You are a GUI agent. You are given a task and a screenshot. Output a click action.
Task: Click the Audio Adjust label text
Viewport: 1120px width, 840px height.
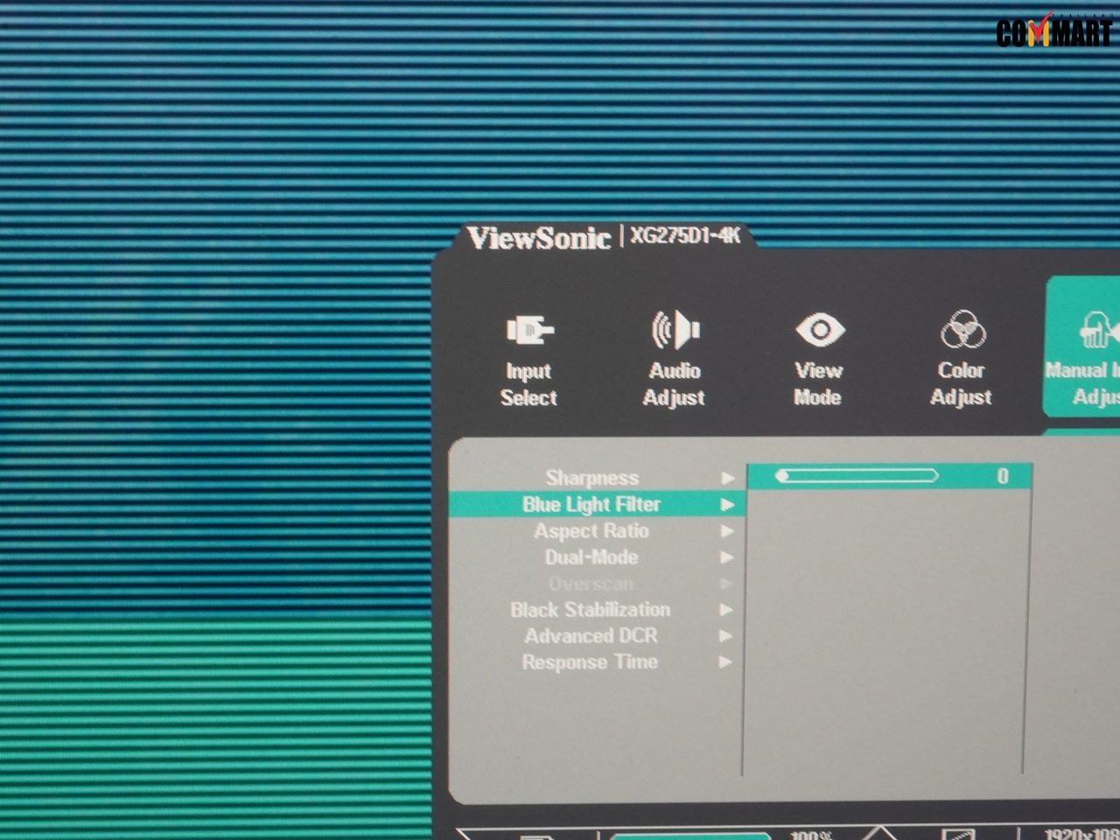coord(674,384)
